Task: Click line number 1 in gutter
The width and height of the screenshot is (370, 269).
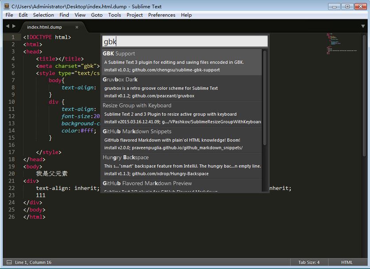Action: tap(13, 37)
